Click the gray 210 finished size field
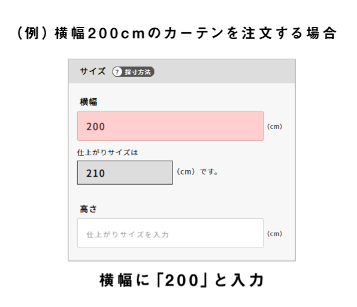This screenshot has height=307, width=357. pos(125,173)
